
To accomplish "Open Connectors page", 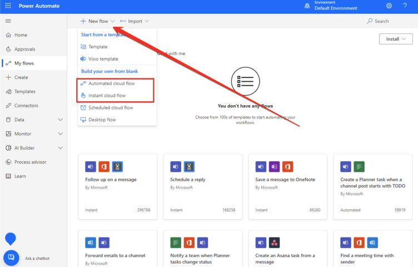I will (x=33, y=106).
